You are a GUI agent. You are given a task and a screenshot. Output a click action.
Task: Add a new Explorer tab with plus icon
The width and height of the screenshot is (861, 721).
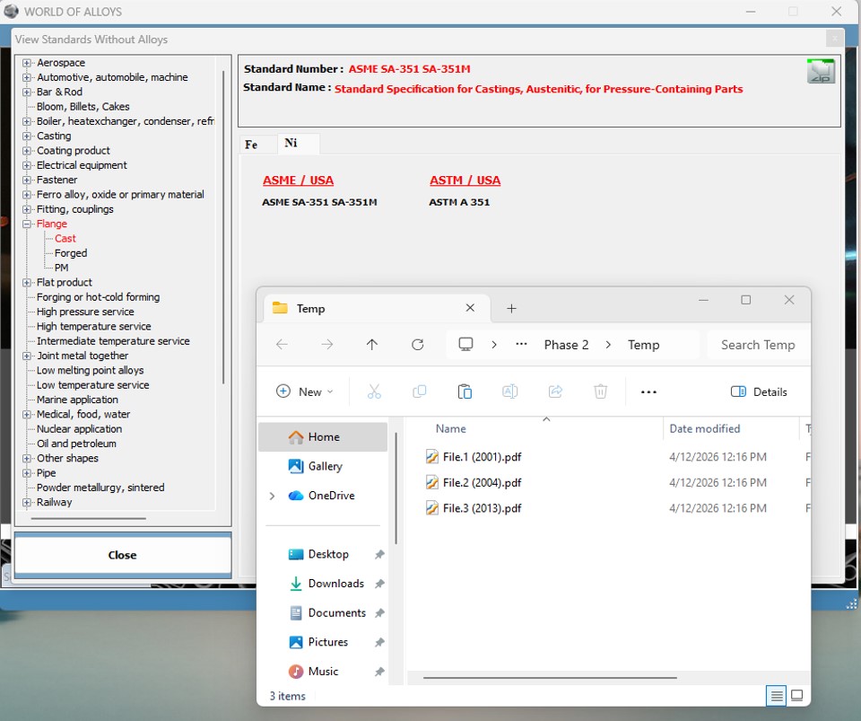click(511, 308)
